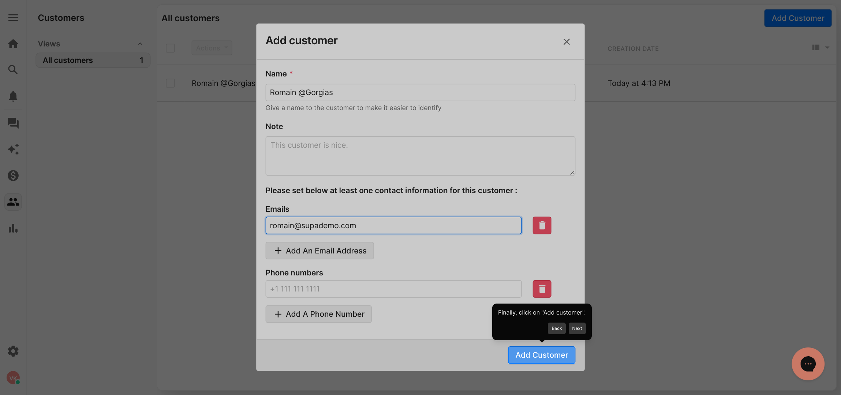Close the Add customer dialog

(x=567, y=42)
